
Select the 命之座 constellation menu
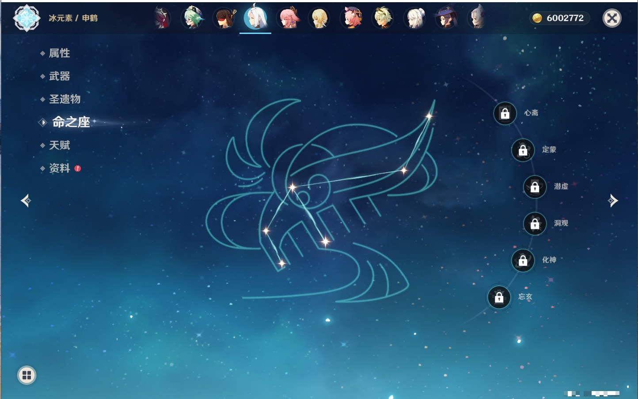coord(71,122)
